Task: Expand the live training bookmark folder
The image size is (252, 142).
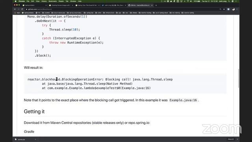Action: coord(175,13)
